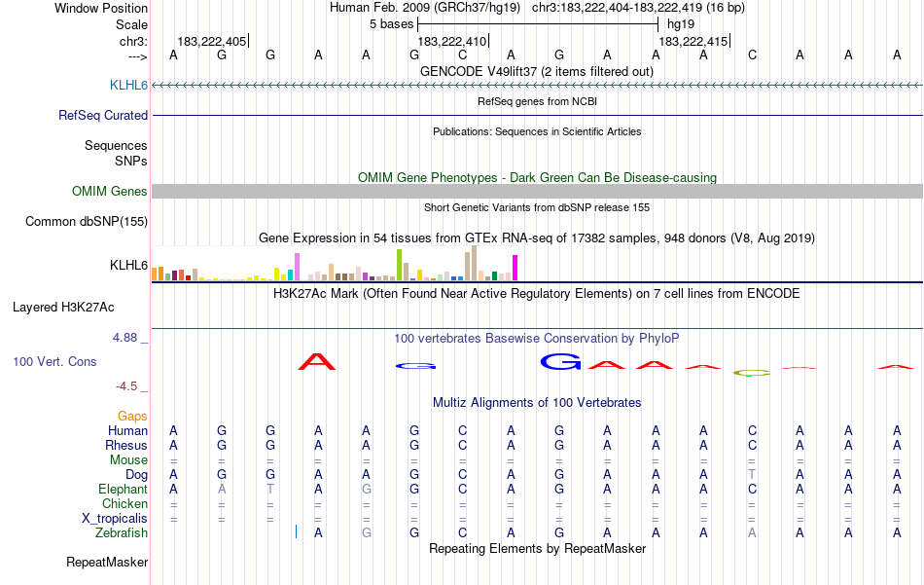Image resolution: width=924 pixels, height=585 pixels.
Task: Click the blue insertion marker in Zebrafish row
Action: 296,531
